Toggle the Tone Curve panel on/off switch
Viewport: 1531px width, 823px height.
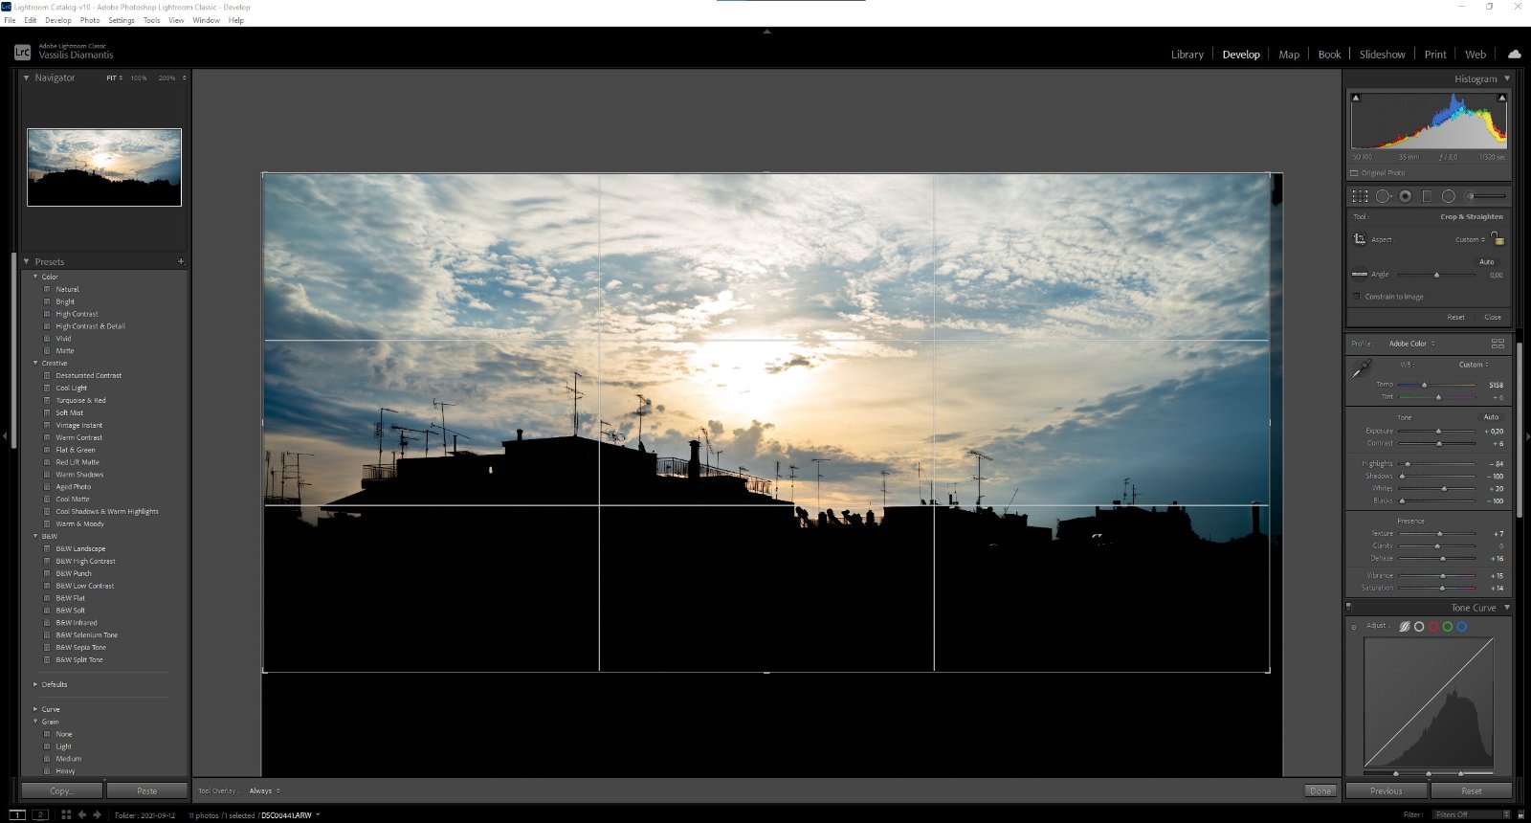(1349, 607)
